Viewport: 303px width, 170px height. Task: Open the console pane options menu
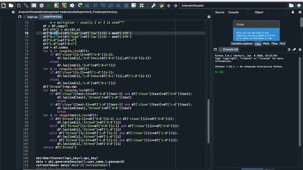point(300,50)
